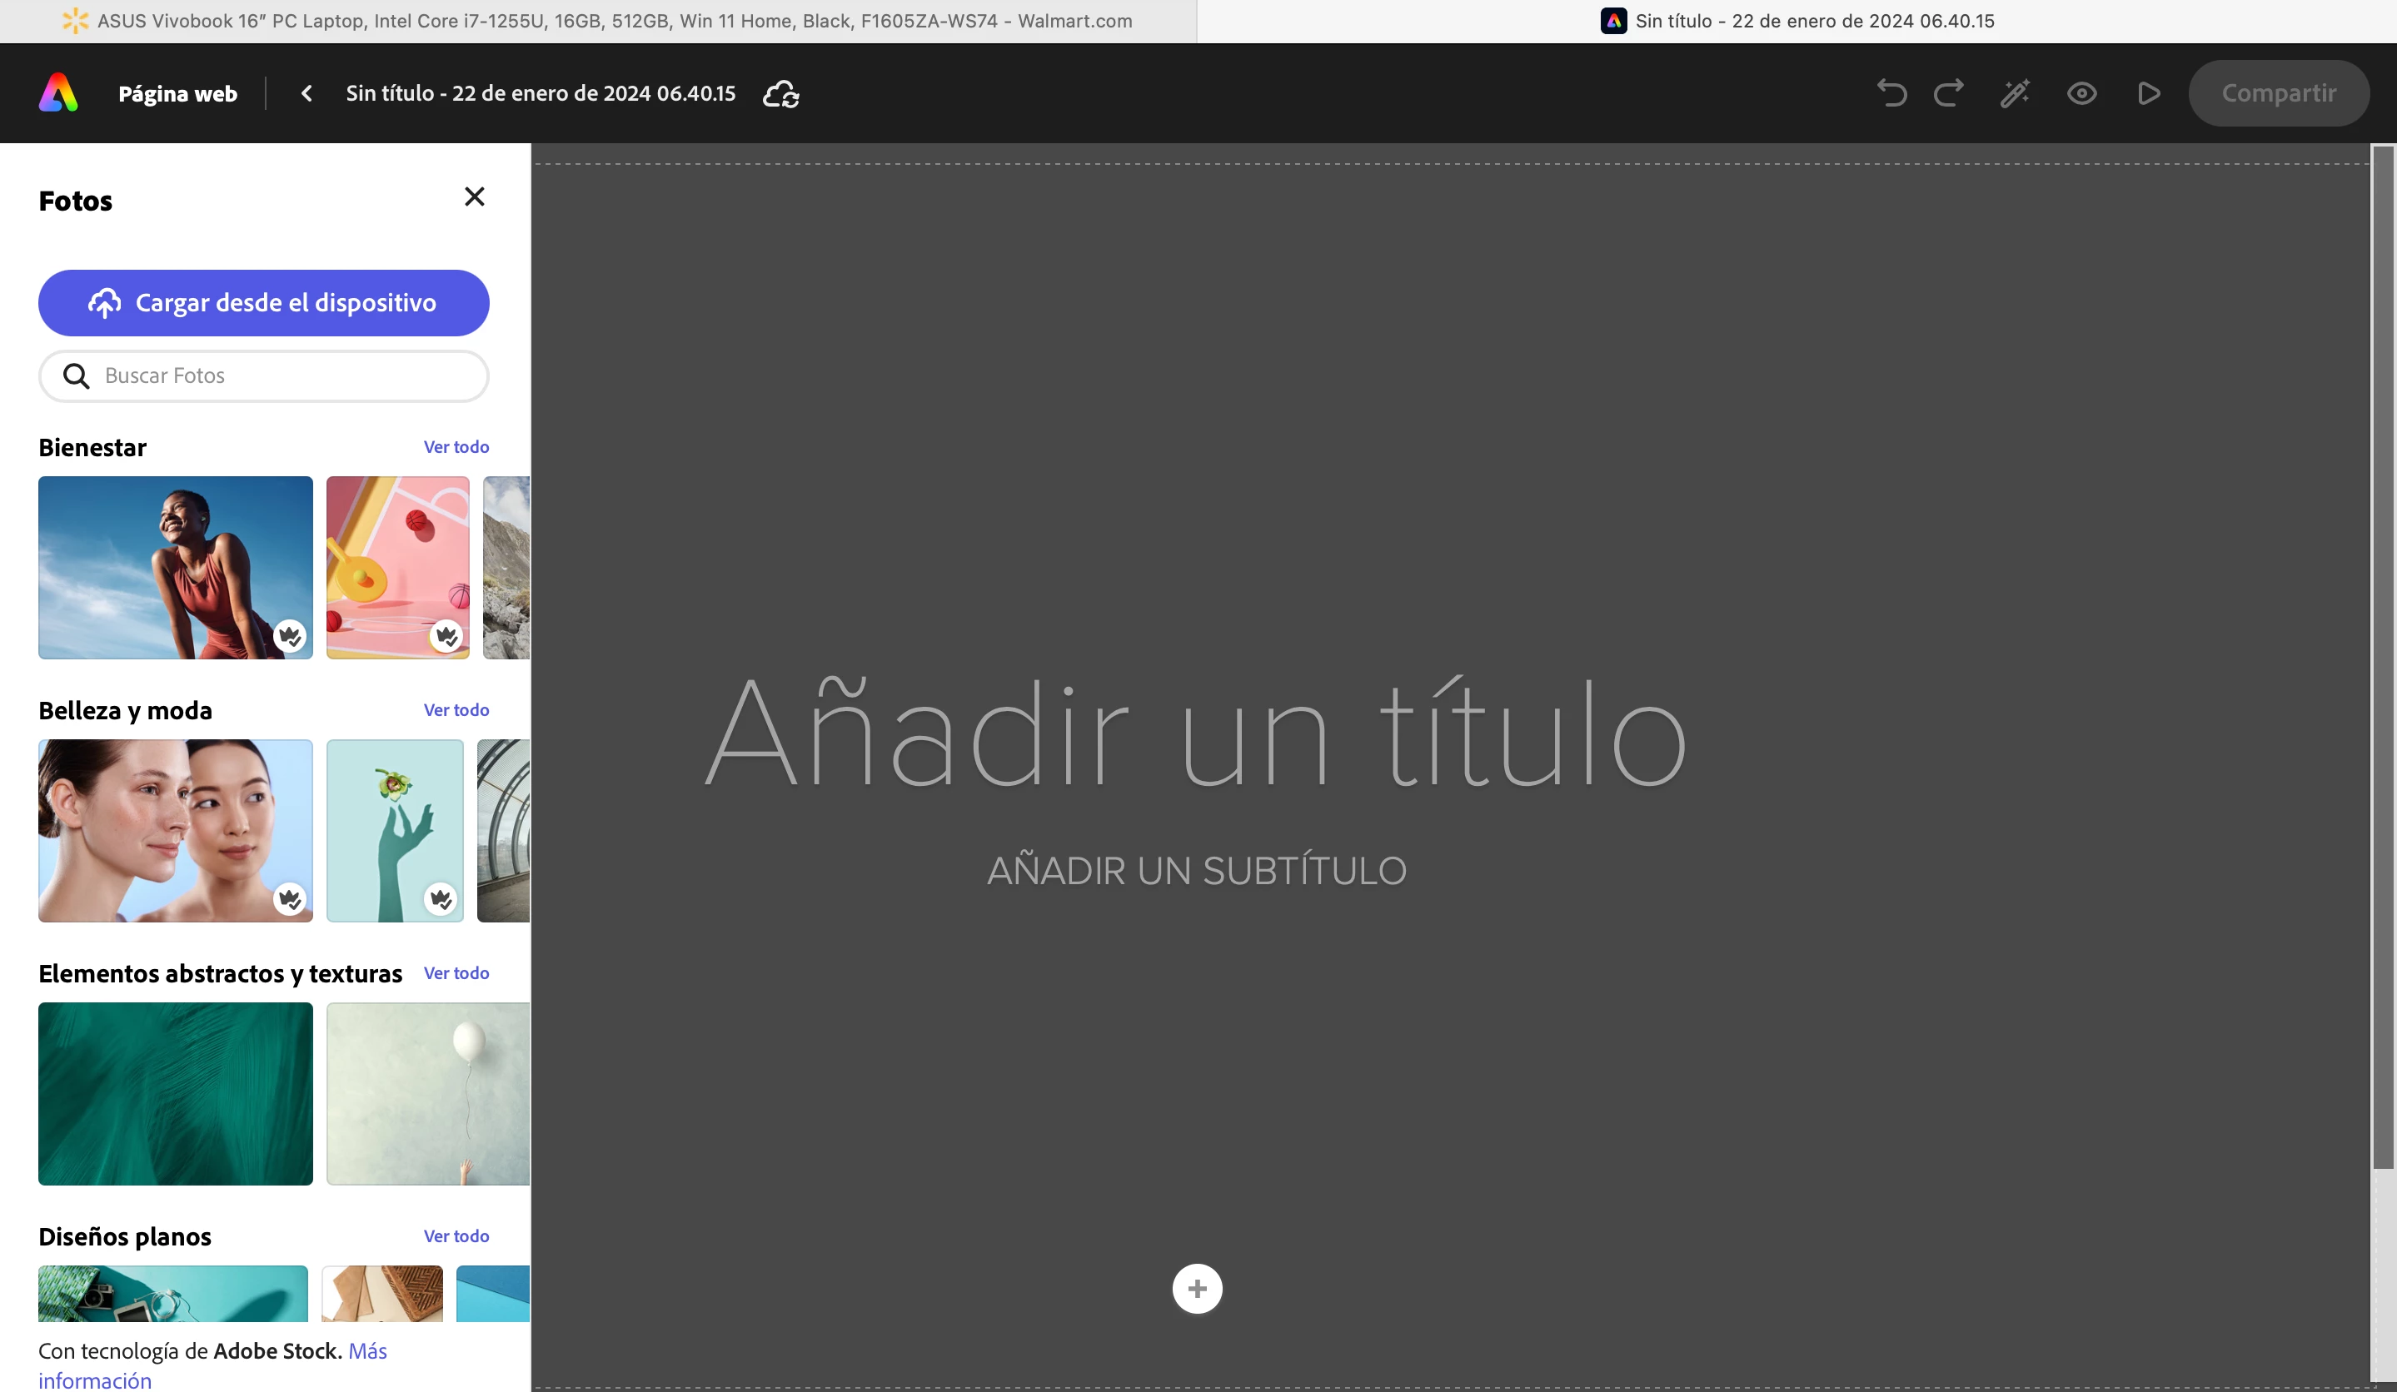Close the Fotos panel

pyautogui.click(x=474, y=196)
